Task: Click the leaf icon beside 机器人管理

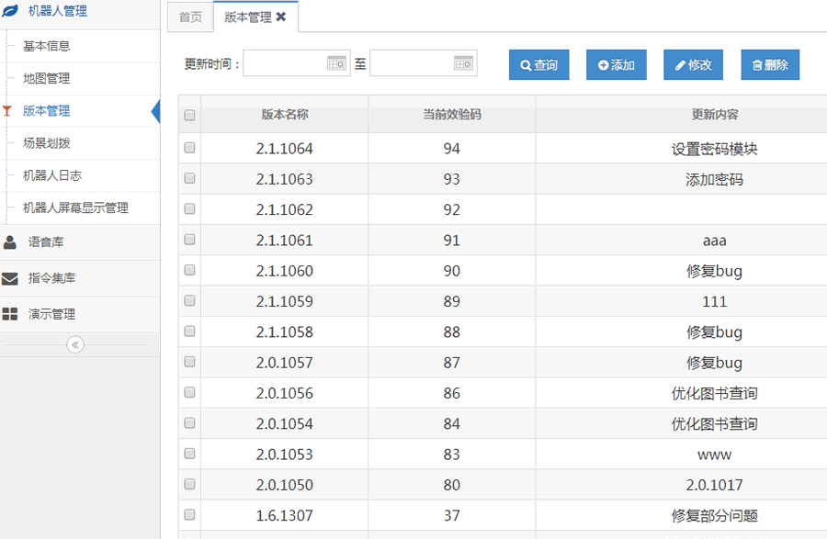Action: [10, 11]
